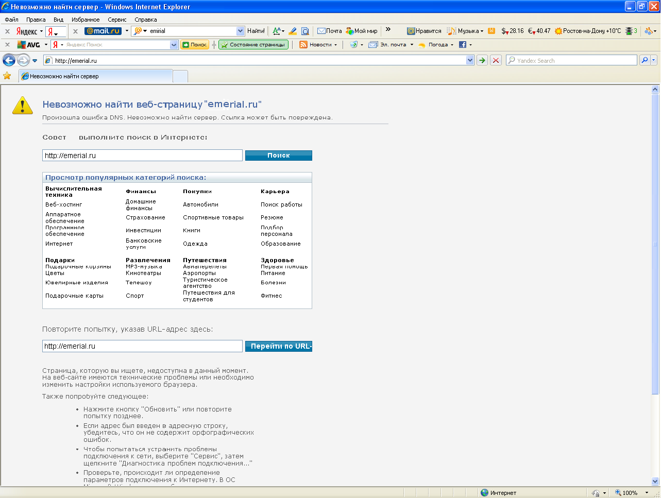
Task: Expand the Эл. почта dropdown menu
Action: tap(412, 45)
